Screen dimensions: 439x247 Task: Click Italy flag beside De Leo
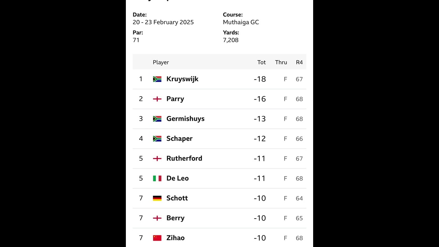157,178
